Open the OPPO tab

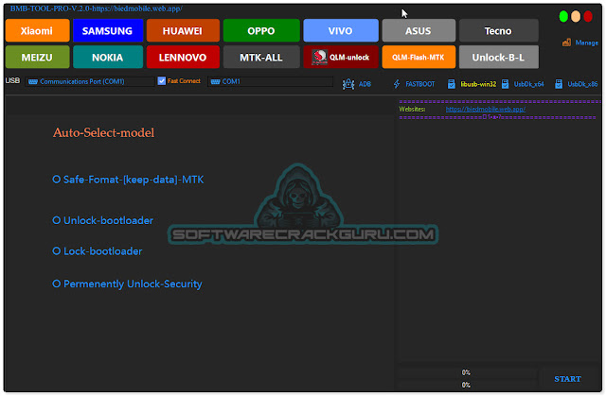click(x=261, y=30)
